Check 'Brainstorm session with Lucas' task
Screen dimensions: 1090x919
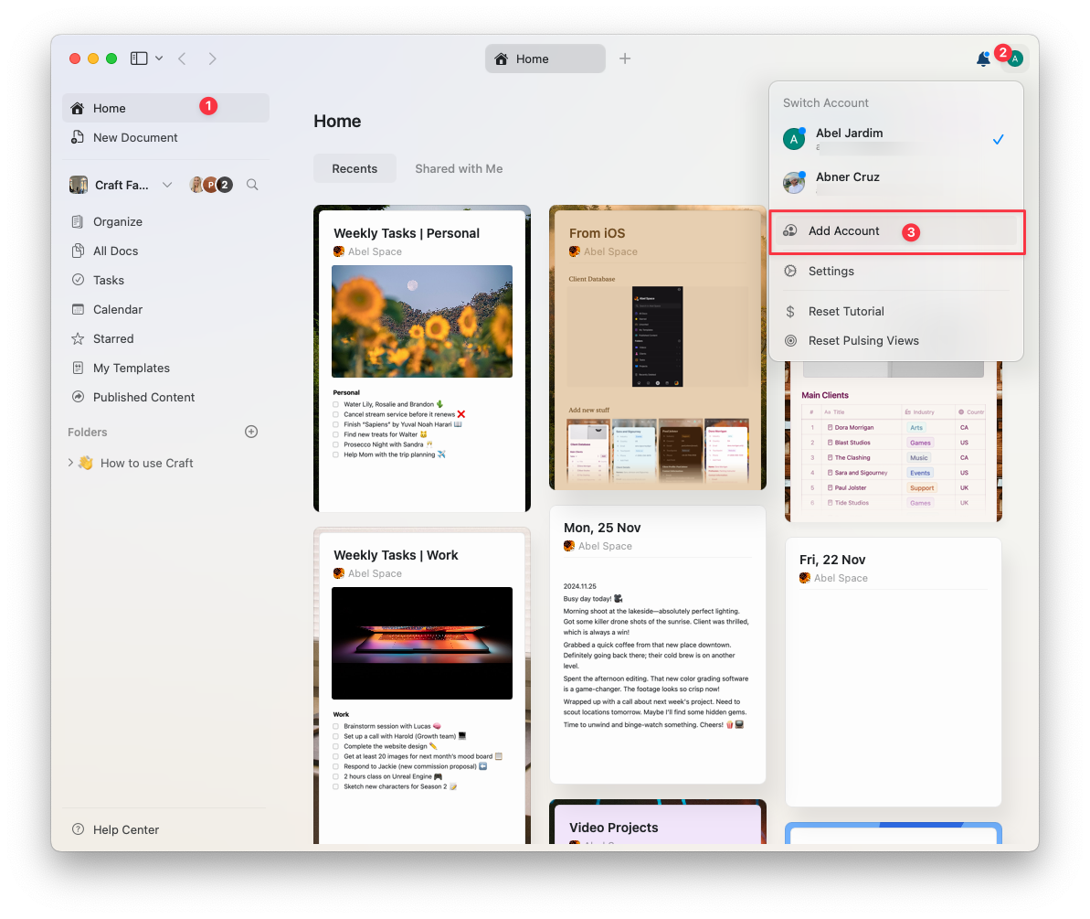coord(335,726)
